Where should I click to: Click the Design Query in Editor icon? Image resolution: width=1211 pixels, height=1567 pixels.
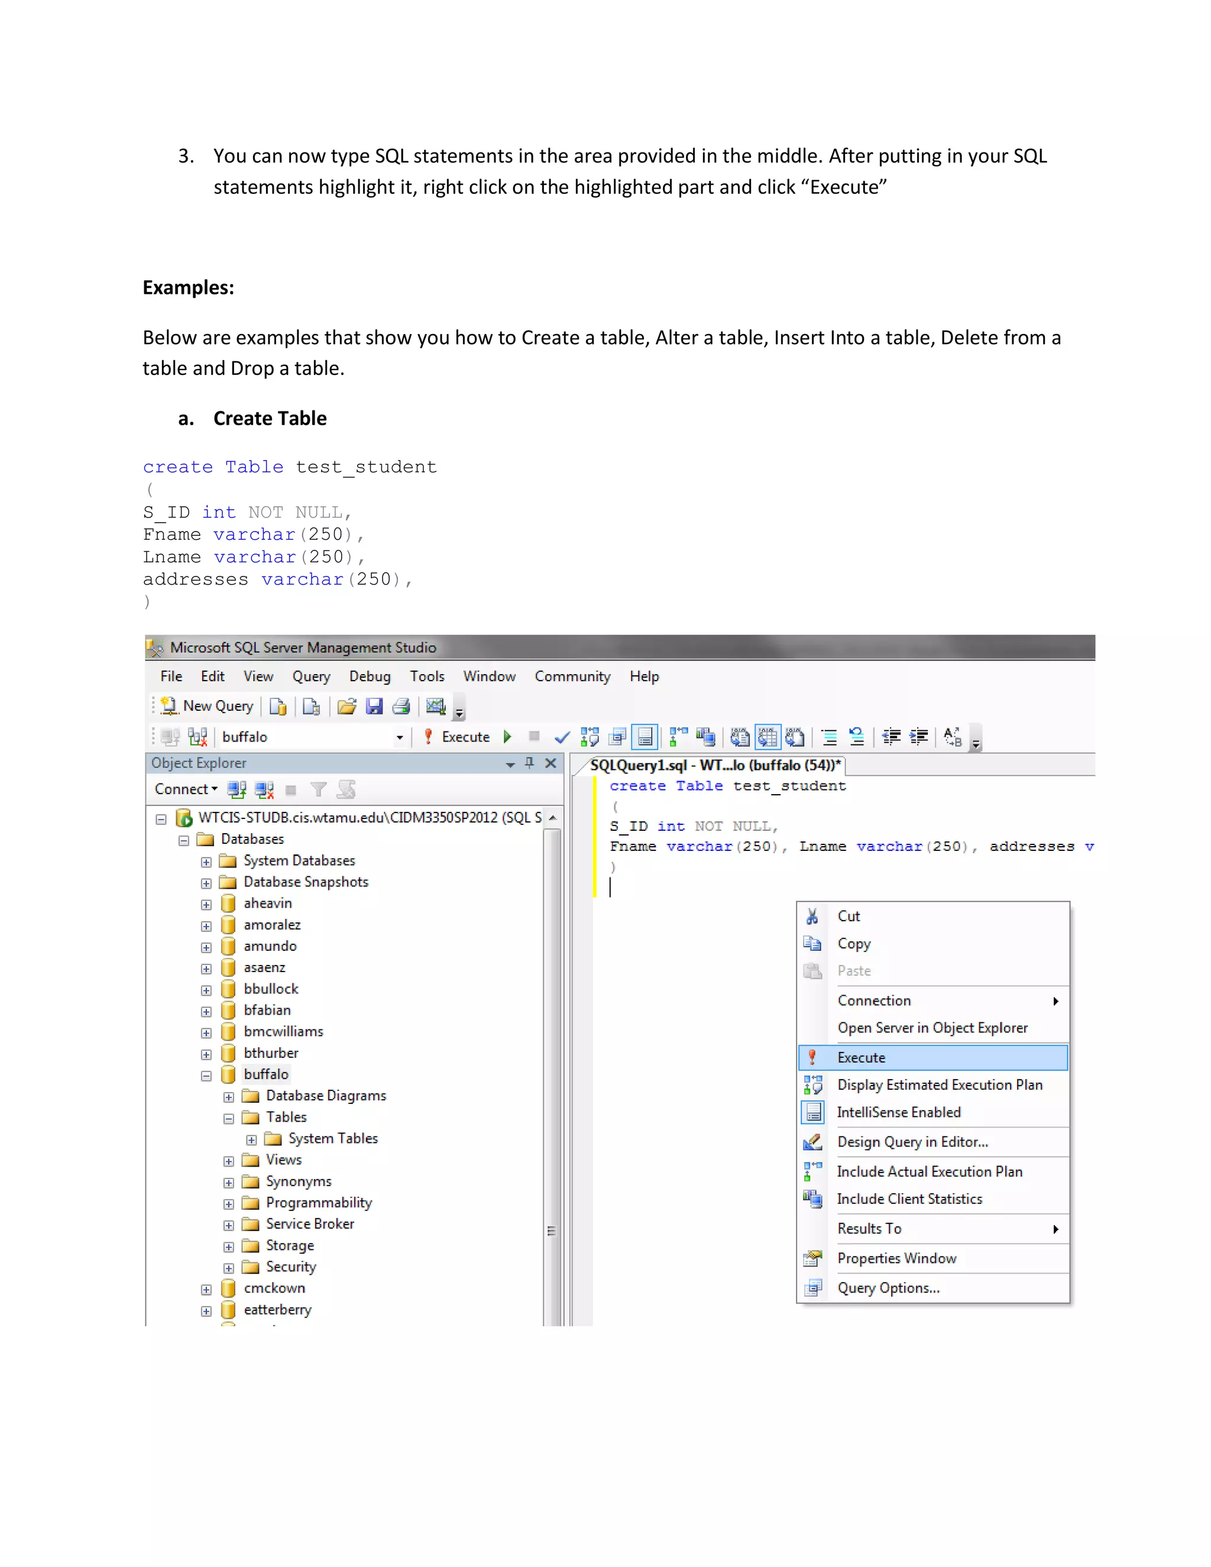tap(812, 1142)
